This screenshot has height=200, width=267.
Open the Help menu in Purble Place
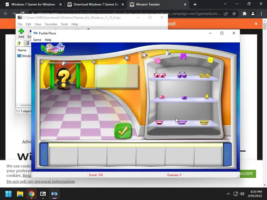48,40
